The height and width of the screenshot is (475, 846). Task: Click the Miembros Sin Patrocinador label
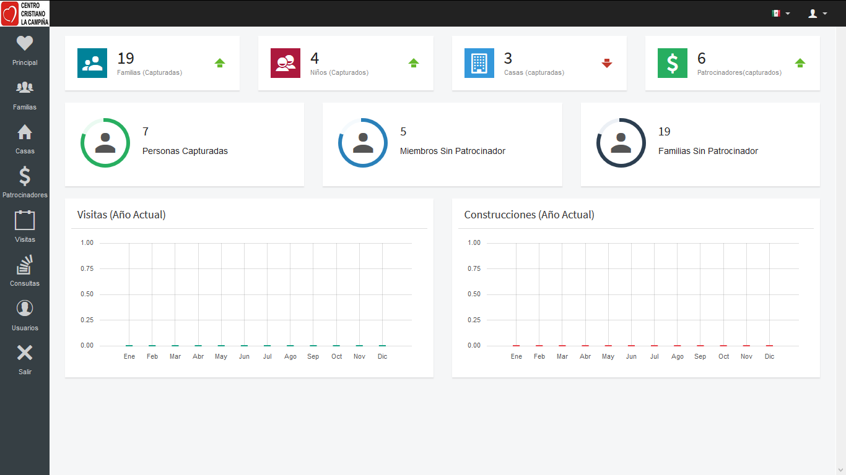[453, 151]
